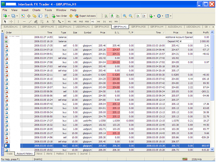Viewport: 216px width, 162px height.
Task: Open the File menu
Action: coord(5,10)
